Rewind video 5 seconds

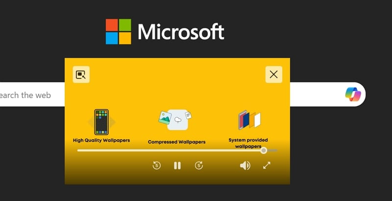point(157,165)
